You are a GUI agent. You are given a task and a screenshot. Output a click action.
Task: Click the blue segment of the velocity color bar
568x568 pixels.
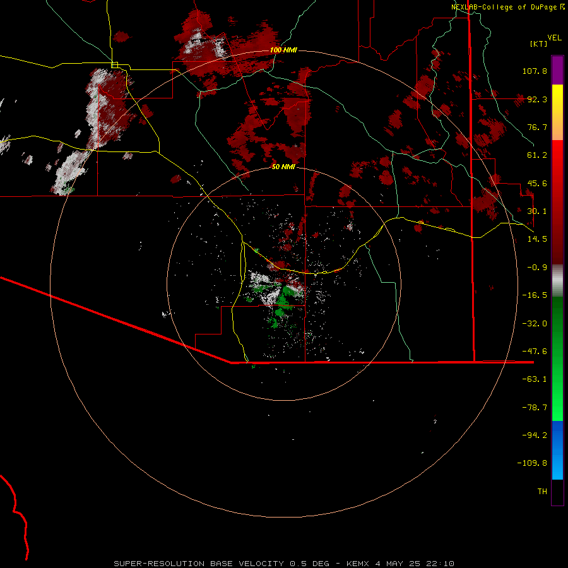557,450
